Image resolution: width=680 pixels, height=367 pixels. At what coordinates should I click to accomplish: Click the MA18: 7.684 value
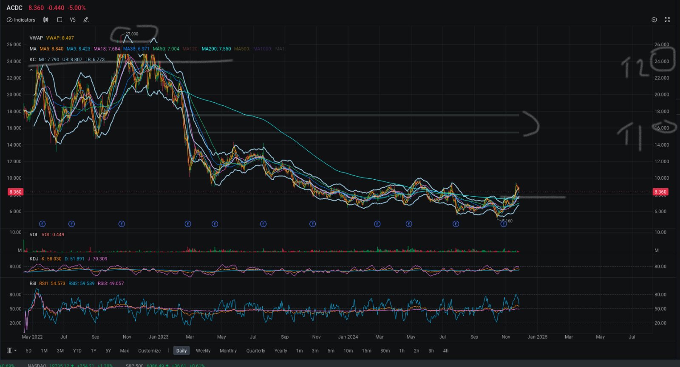[x=107, y=49]
